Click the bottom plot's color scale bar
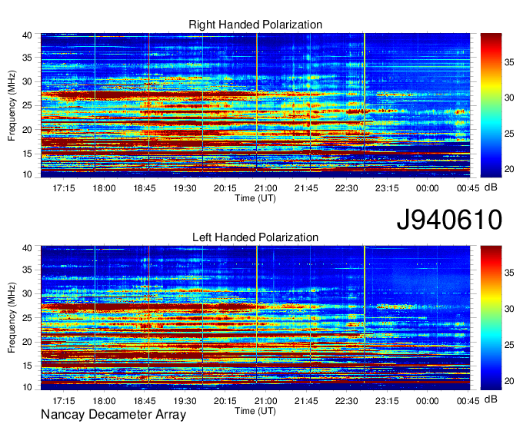Screen dimensions: 523x424 pyautogui.click(x=491, y=318)
